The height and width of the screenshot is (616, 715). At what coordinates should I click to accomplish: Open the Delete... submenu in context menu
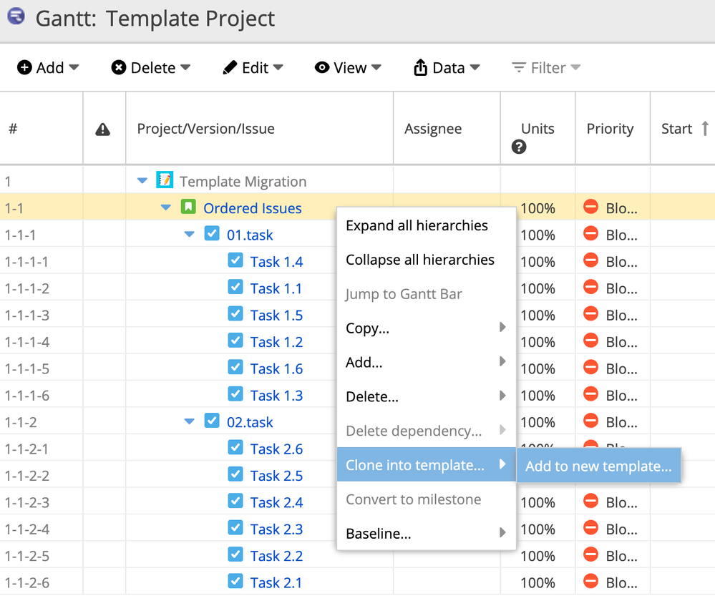pos(427,396)
